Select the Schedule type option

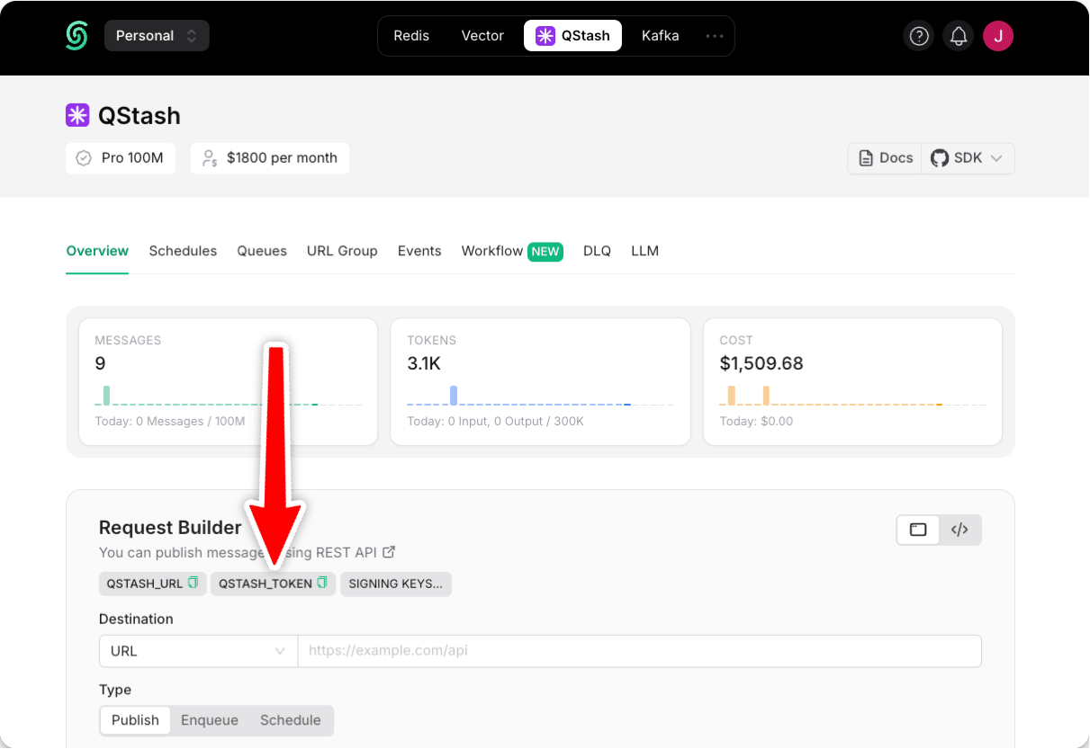[x=291, y=720]
